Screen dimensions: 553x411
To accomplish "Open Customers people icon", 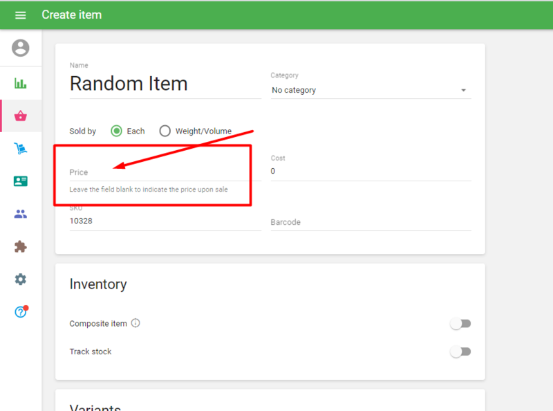I will click(x=21, y=214).
